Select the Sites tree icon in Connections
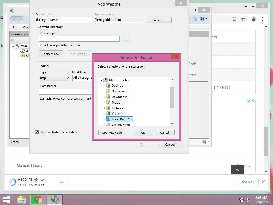Image resolution: width=273 pixels, height=205 pixels. (x=23, y=56)
